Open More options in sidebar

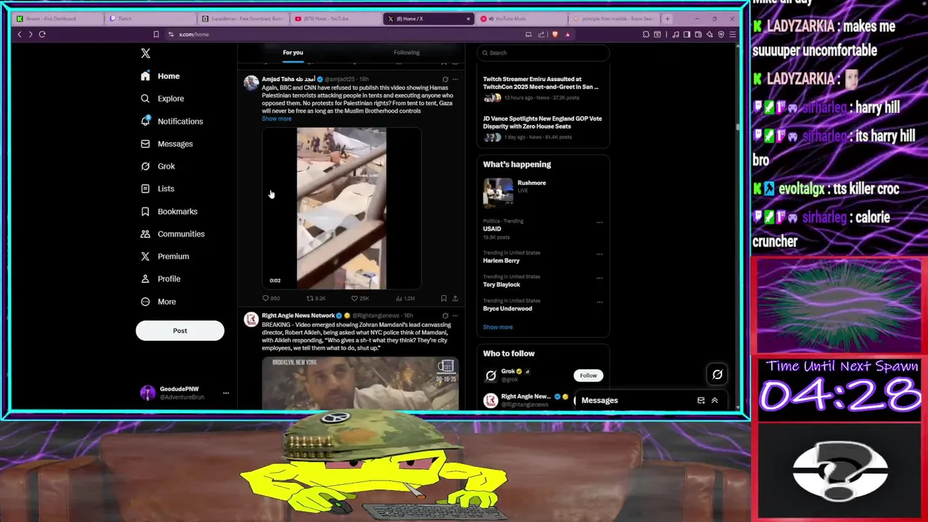pos(158,302)
